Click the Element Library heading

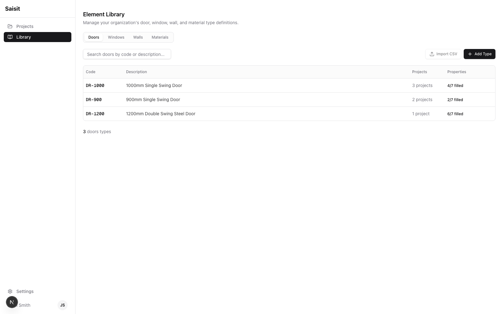(x=104, y=14)
